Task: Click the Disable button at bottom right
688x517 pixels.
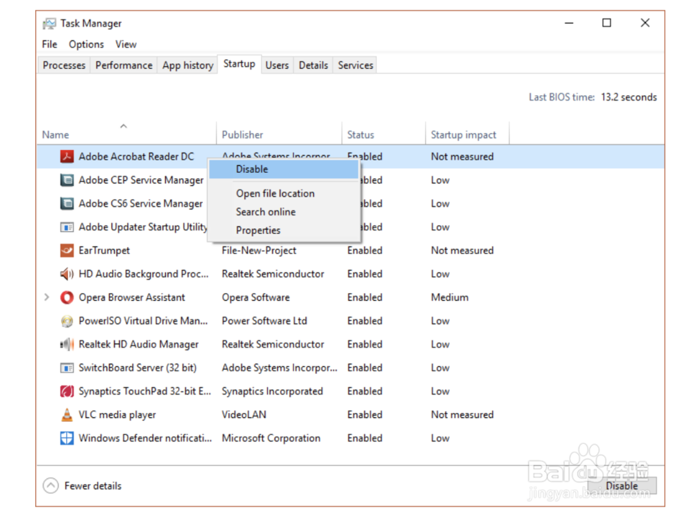Action: pos(622,485)
